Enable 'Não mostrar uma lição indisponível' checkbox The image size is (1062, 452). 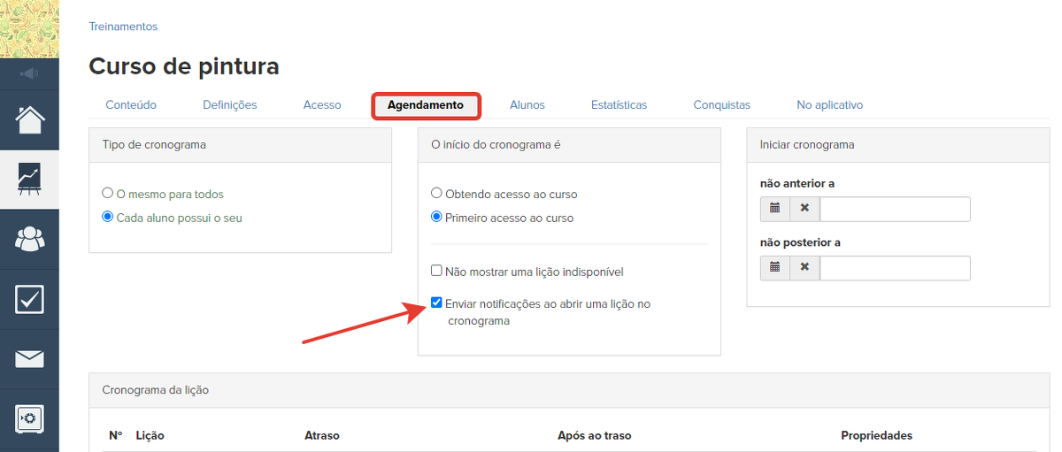click(436, 272)
